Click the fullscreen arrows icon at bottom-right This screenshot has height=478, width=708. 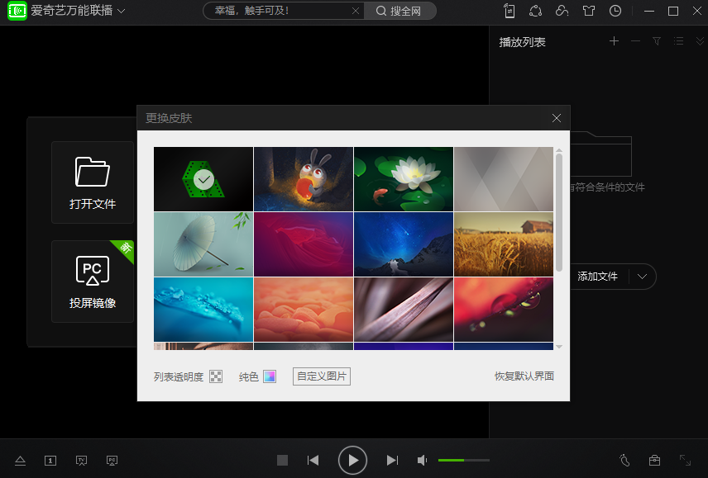click(x=685, y=461)
